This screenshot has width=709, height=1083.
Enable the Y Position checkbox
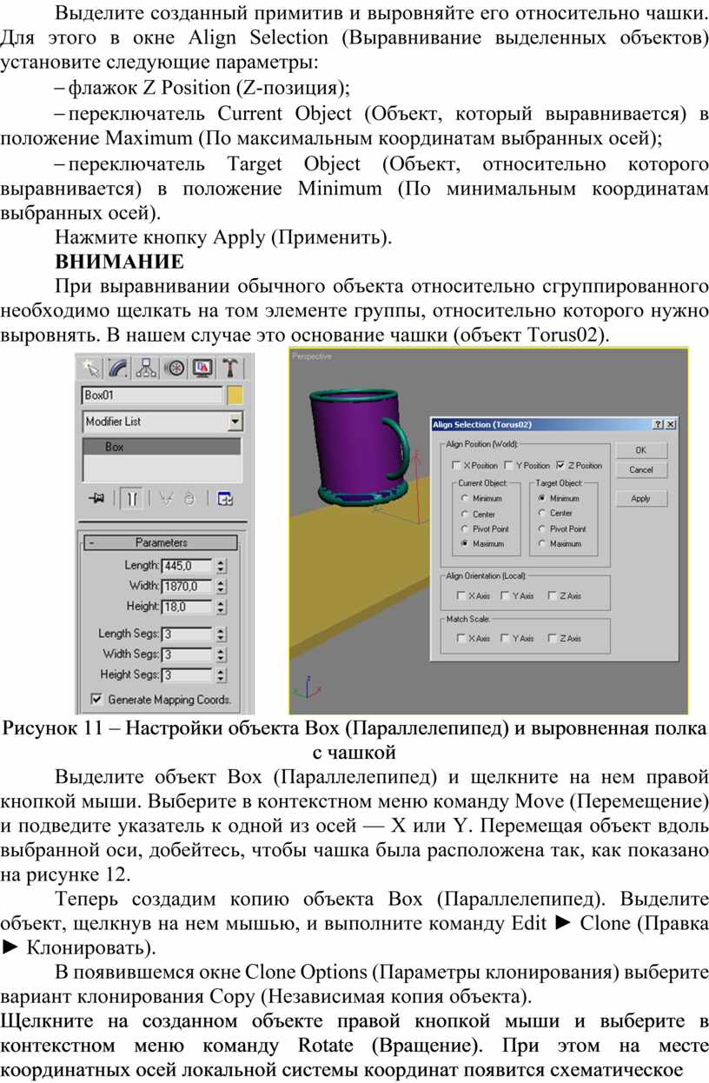pos(508,466)
